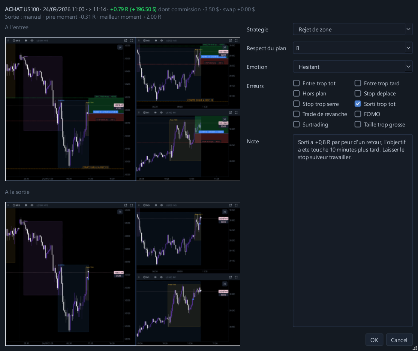Screen dimensions: 418x351
Task: Open the 'A l'entree' chart screenshot
Action: click(123, 109)
